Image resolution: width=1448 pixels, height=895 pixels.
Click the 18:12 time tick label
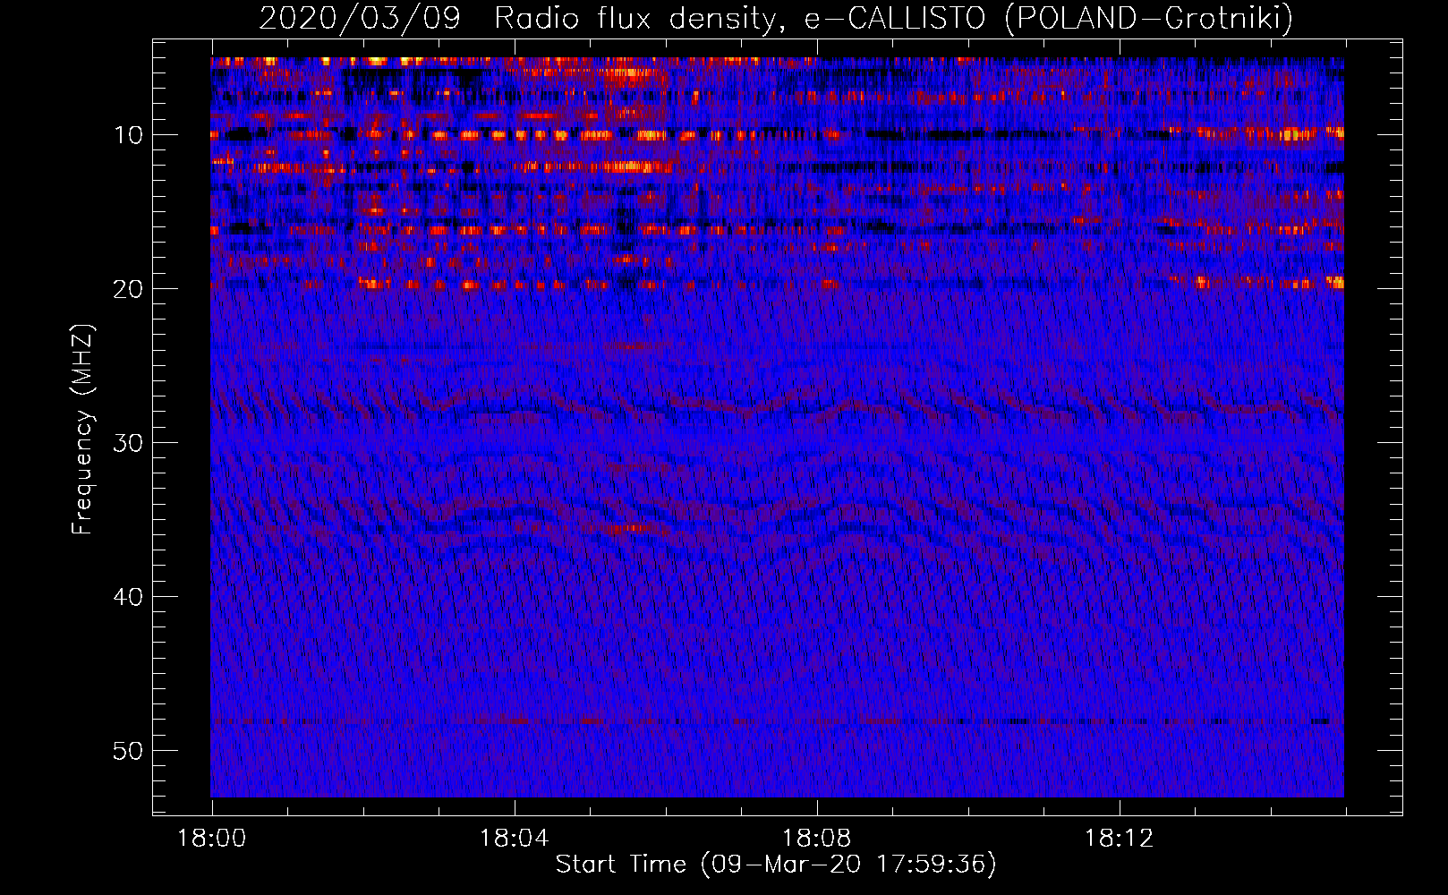point(1120,839)
